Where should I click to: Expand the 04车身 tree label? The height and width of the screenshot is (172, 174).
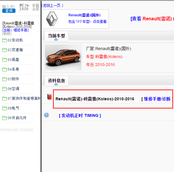[13, 69]
